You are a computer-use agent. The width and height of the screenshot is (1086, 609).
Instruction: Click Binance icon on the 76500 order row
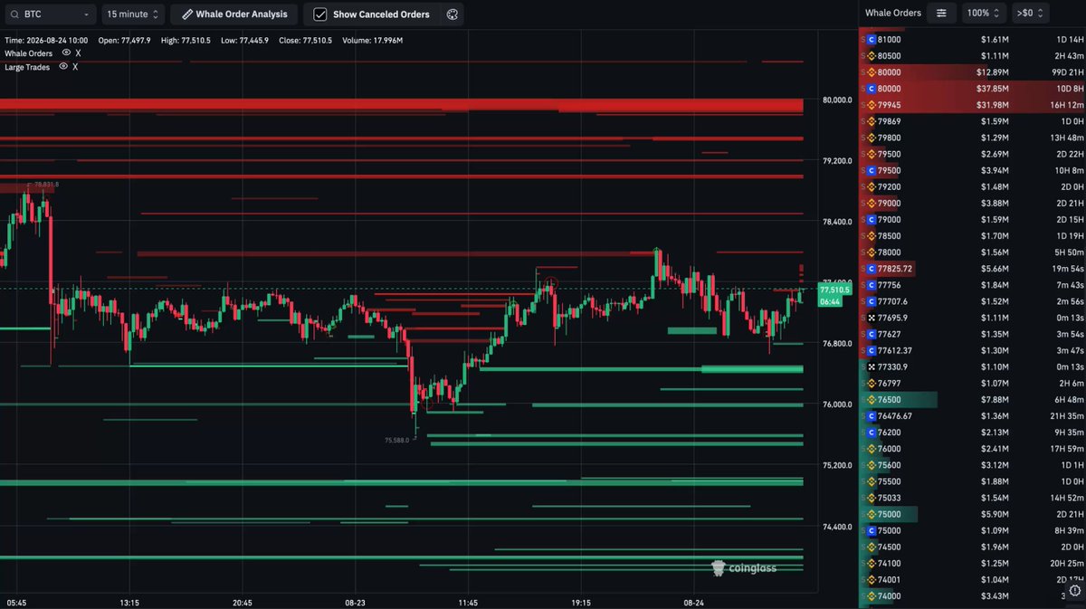click(872, 400)
